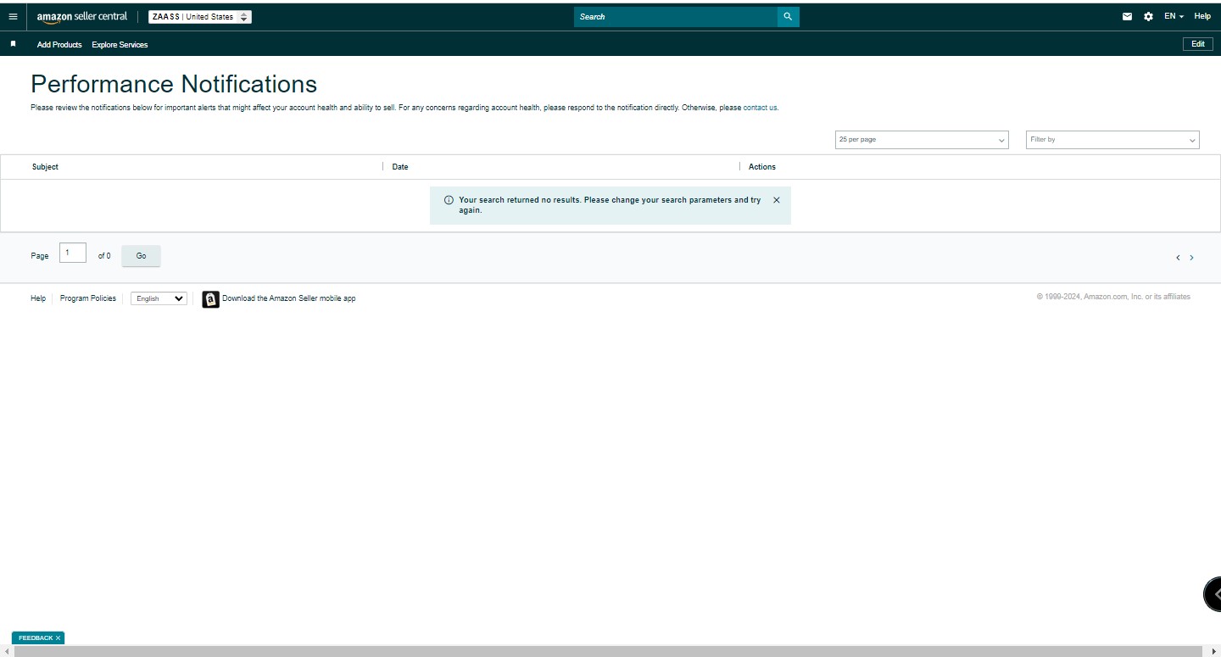Viewport: 1221px width, 657px height.
Task: Open the messages envelope icon
Action: click(x=1127, y=16)
